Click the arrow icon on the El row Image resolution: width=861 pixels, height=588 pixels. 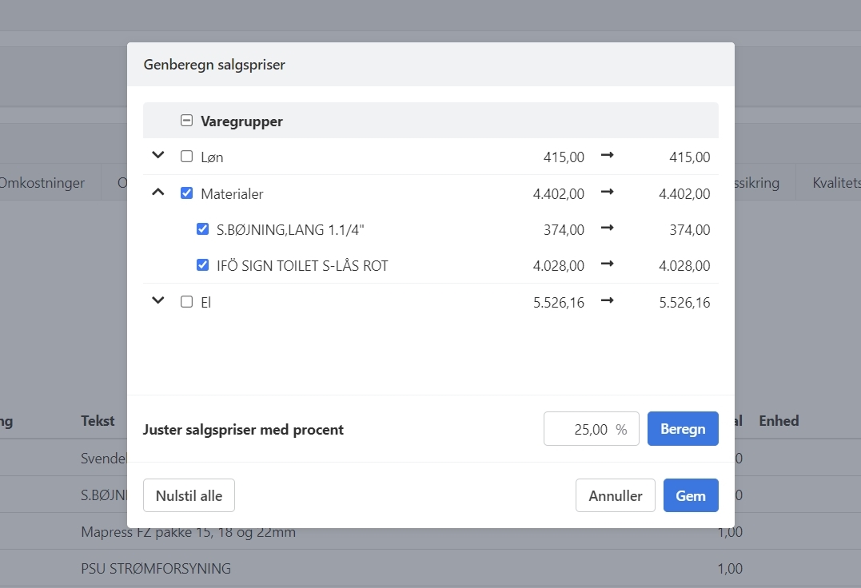click(x=607, y=300)
